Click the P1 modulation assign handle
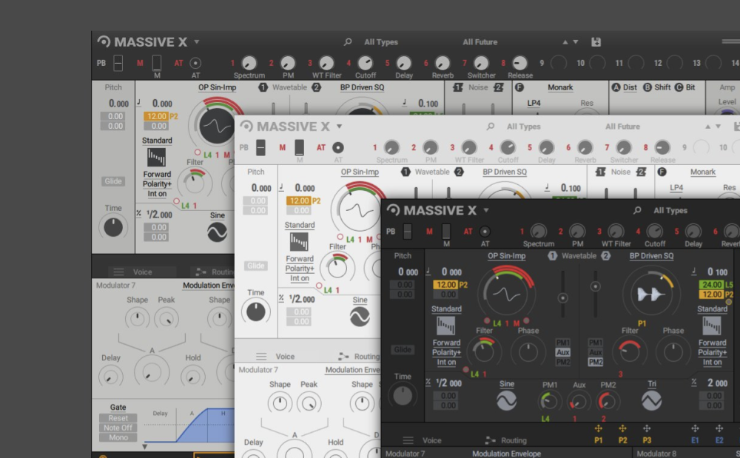The height and width of the screenshot is (458, 740). [598, 428]
